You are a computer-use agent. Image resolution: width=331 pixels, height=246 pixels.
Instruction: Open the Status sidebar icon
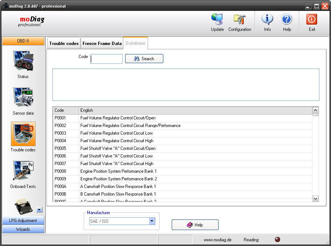coord(23,61)
